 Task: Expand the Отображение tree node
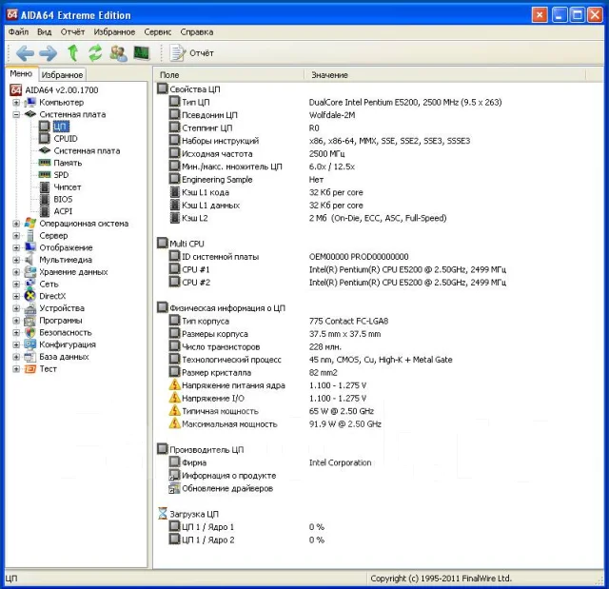tap(16, 247)
